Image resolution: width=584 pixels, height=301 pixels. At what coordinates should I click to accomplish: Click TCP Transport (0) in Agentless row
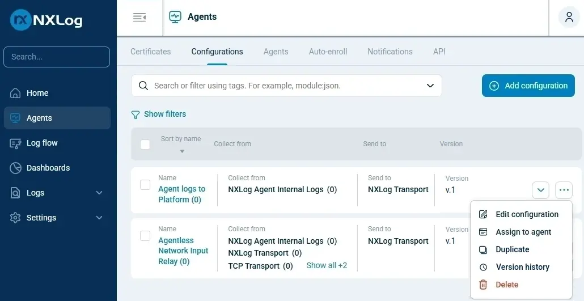pyautogui.click(x=260, y=266)
